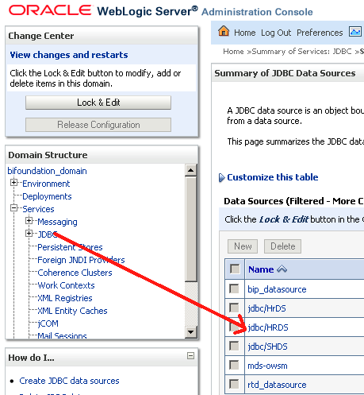This screenshot has width=364, height=395.
Task: Open the Customize this table link
Action: click(x=273, y=177)
